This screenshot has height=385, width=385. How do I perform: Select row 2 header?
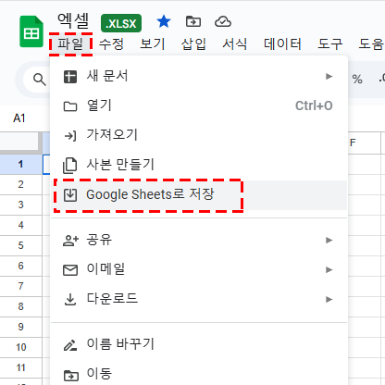pyautogui.click(x=20, y=184)
